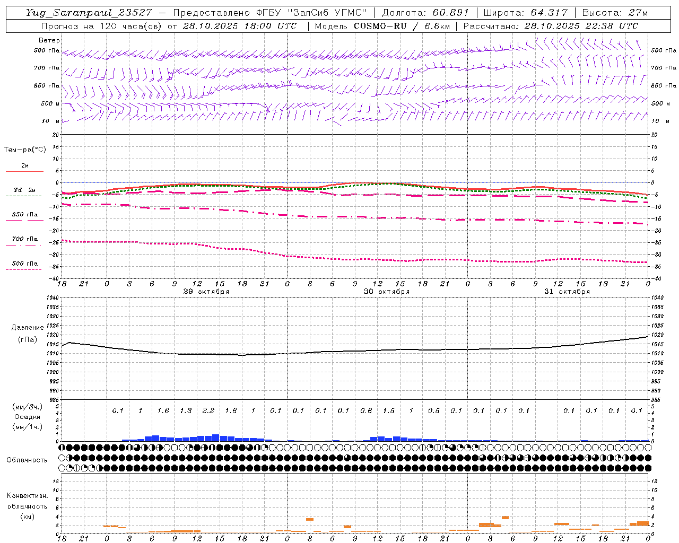This screenshot has width=679, height=543.
Task: Click the "Высота: 27м" elevation value
Action: pos(615,13)
